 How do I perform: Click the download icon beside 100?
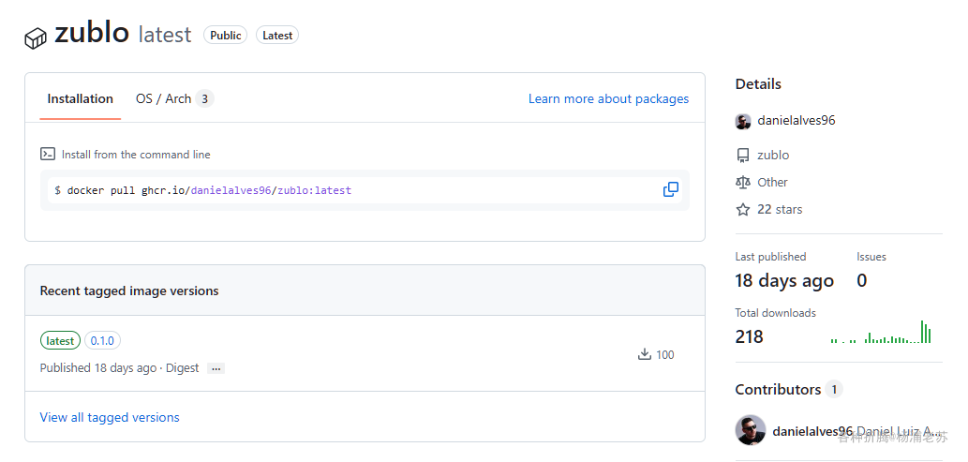coord(644,354)
